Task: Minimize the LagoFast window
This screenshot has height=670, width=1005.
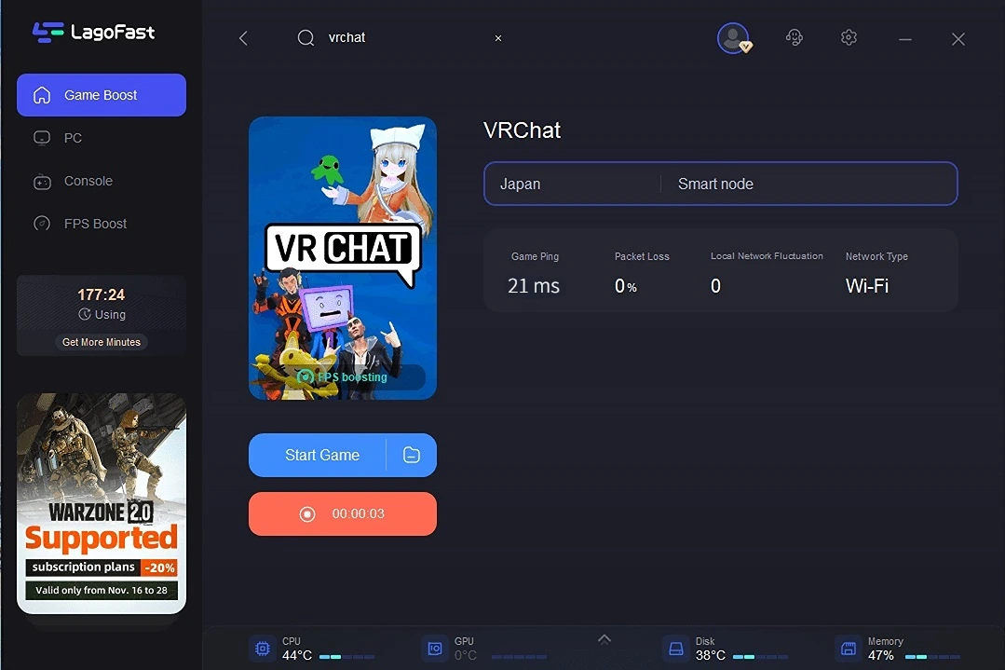Action: click(x=905, y=40)
